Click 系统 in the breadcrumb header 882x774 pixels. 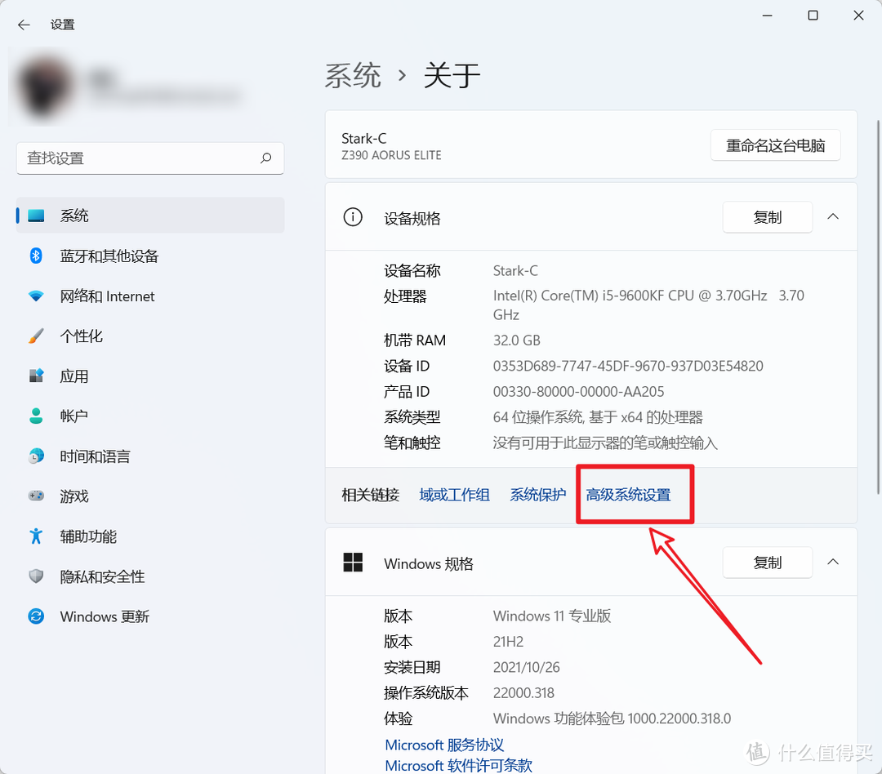[354, 75]
